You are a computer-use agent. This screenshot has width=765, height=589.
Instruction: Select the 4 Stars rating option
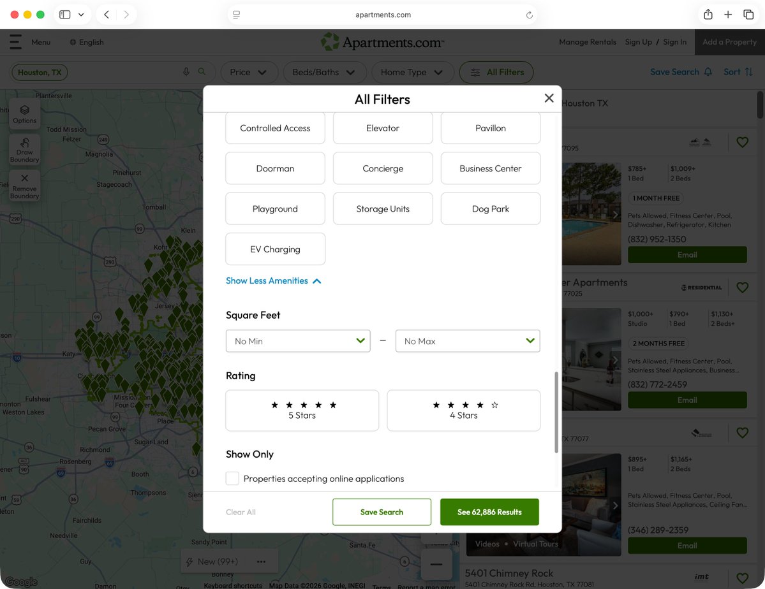coord(463,411)
